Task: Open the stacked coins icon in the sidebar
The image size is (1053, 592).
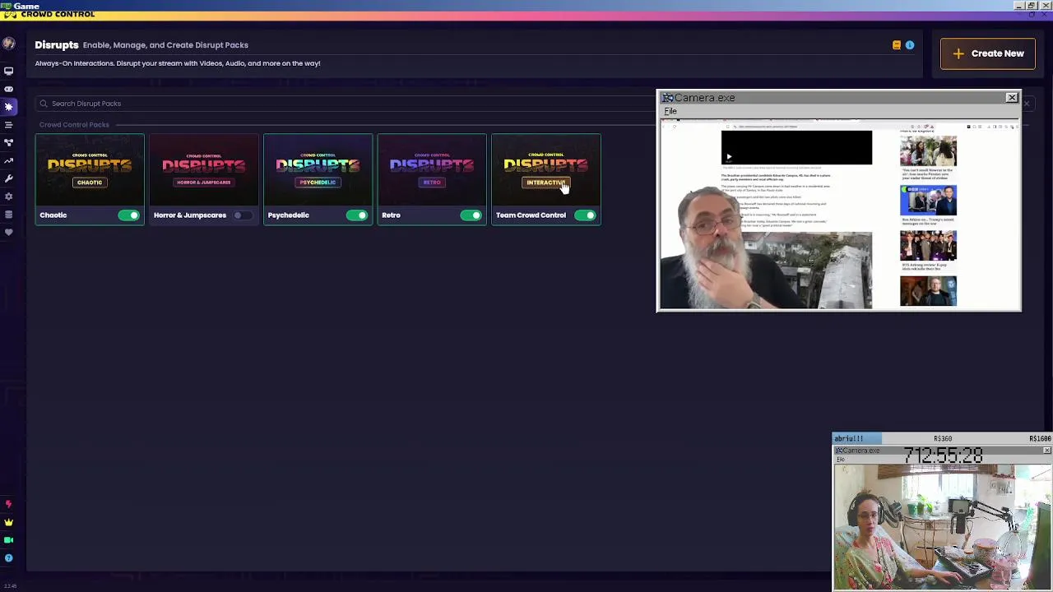Action: (x=8, y=215)
